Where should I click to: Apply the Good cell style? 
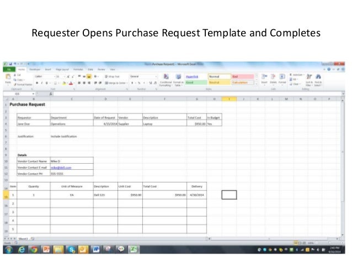tap(196, 83)
